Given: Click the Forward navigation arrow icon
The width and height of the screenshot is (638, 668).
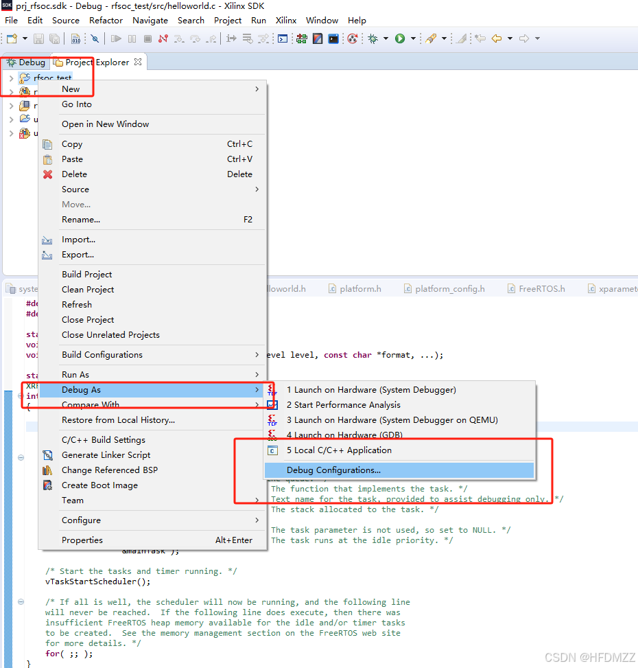Looking at the screenshot, I should point(524,38).
